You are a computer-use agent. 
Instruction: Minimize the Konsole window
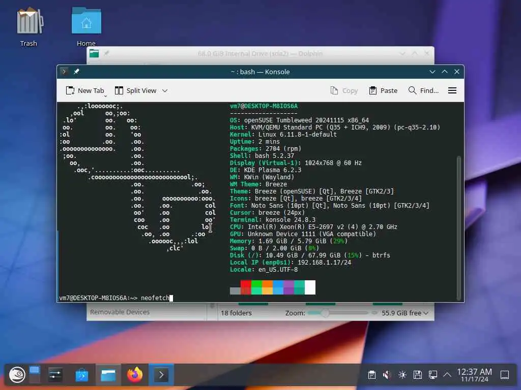pos(432,72)
